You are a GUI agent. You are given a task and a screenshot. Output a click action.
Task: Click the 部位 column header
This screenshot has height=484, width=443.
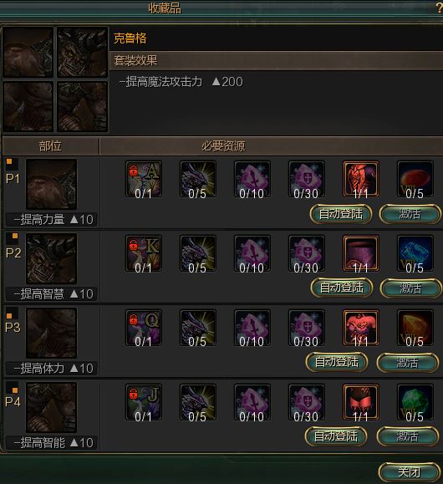(x=51, y=146)
